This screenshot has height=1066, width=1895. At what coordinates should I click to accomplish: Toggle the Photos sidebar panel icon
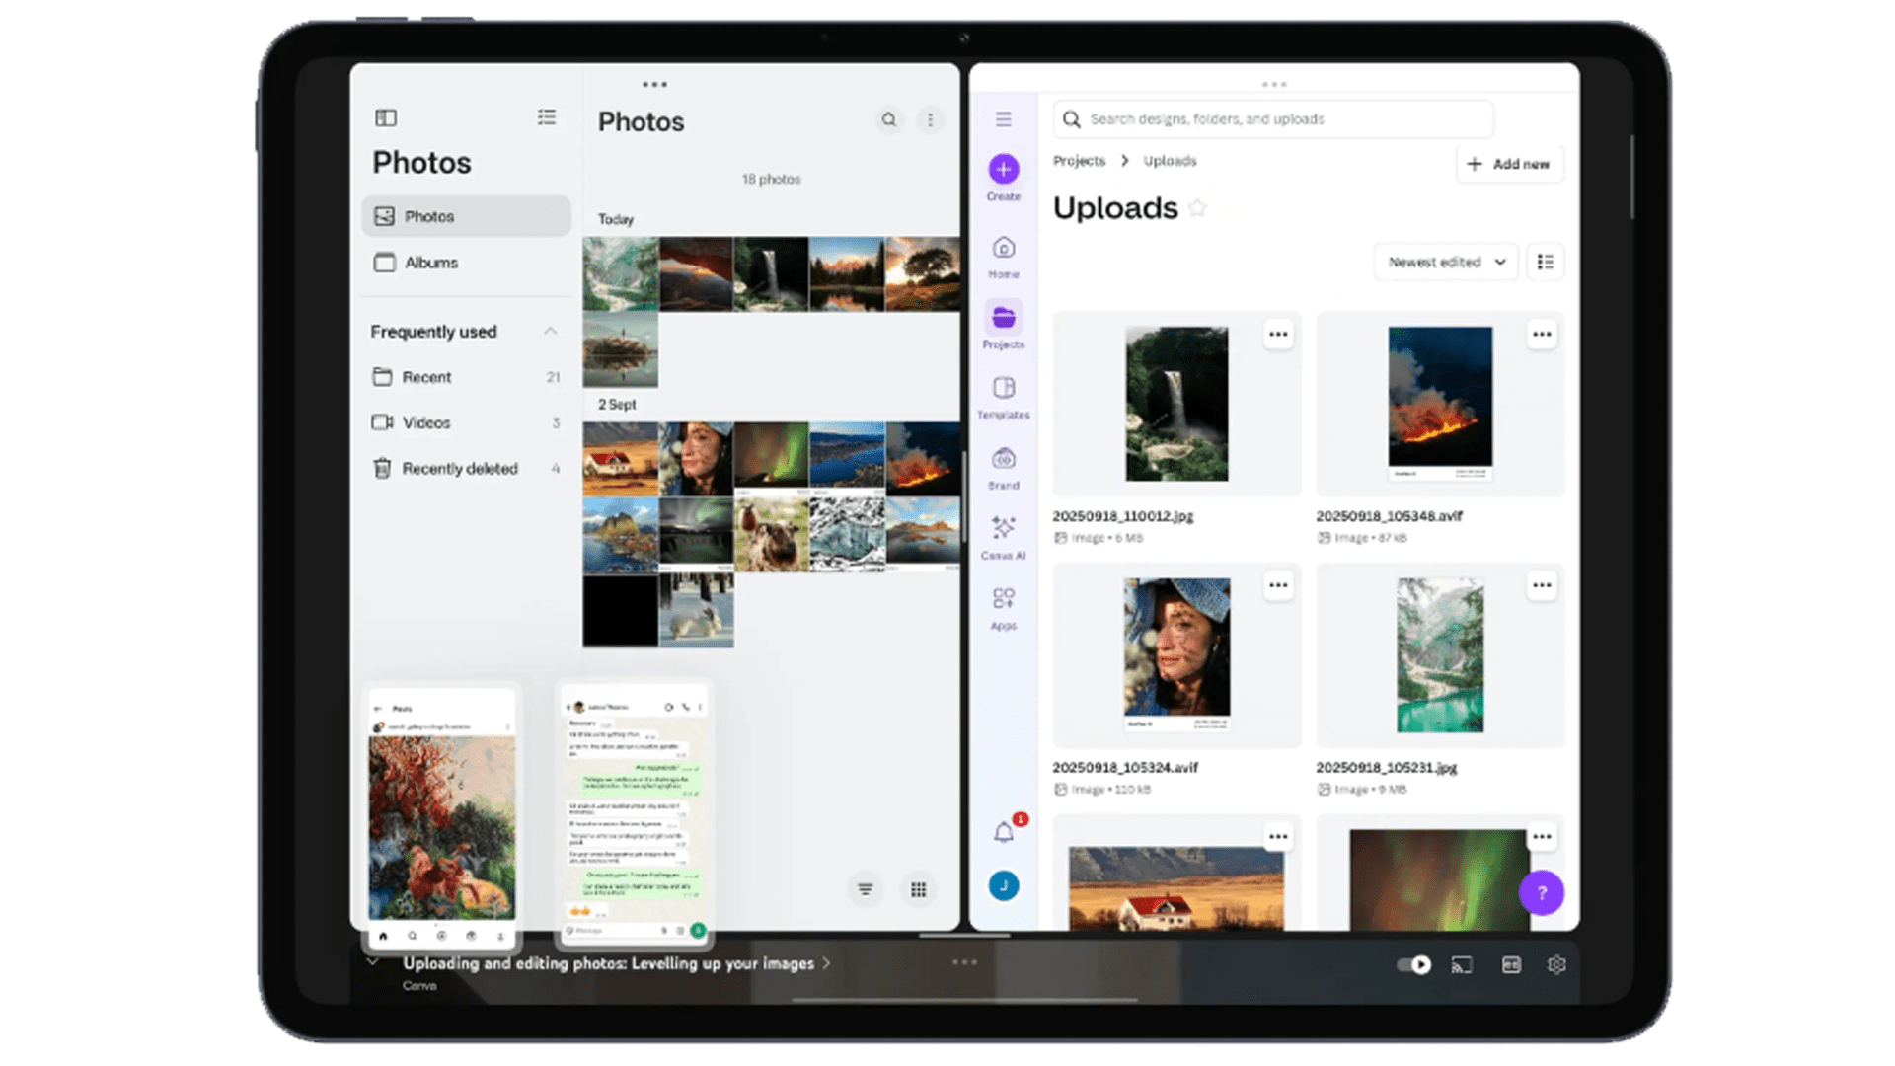coord(386,118)
